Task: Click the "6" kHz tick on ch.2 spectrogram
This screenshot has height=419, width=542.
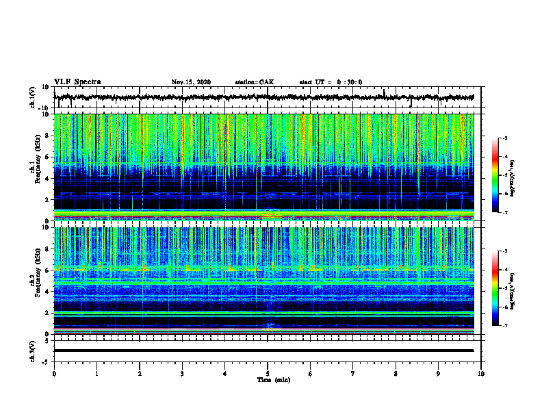Action: coord(48,270)
